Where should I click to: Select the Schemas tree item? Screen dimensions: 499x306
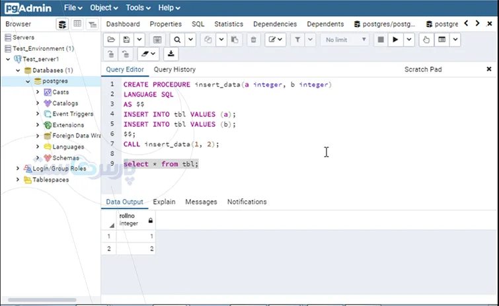click(x=65, y=158)
